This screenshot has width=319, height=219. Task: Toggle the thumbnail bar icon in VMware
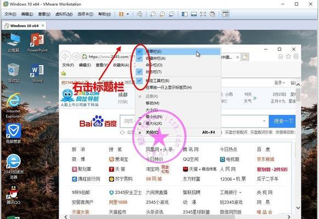tap(194, 14)
